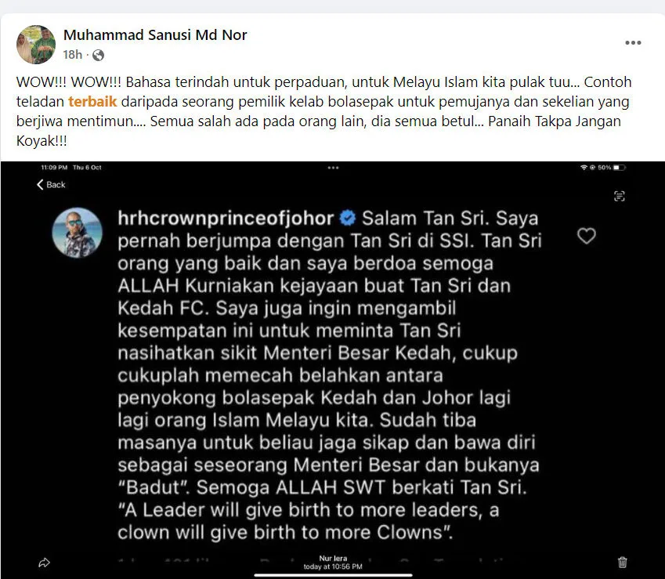
Task: Click the highlighted word terbaik
Action: (92, 101)
